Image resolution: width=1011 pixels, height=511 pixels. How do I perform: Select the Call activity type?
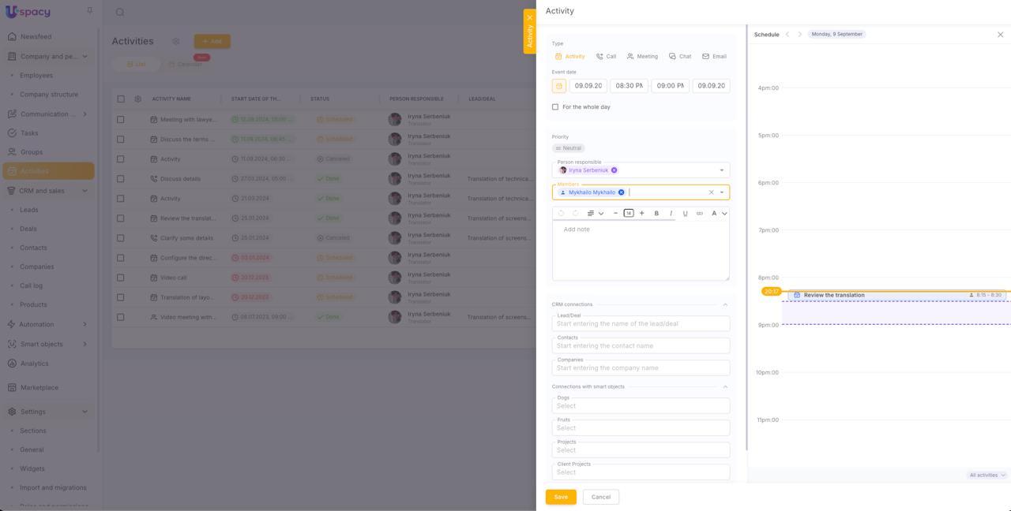pos(606,57)
